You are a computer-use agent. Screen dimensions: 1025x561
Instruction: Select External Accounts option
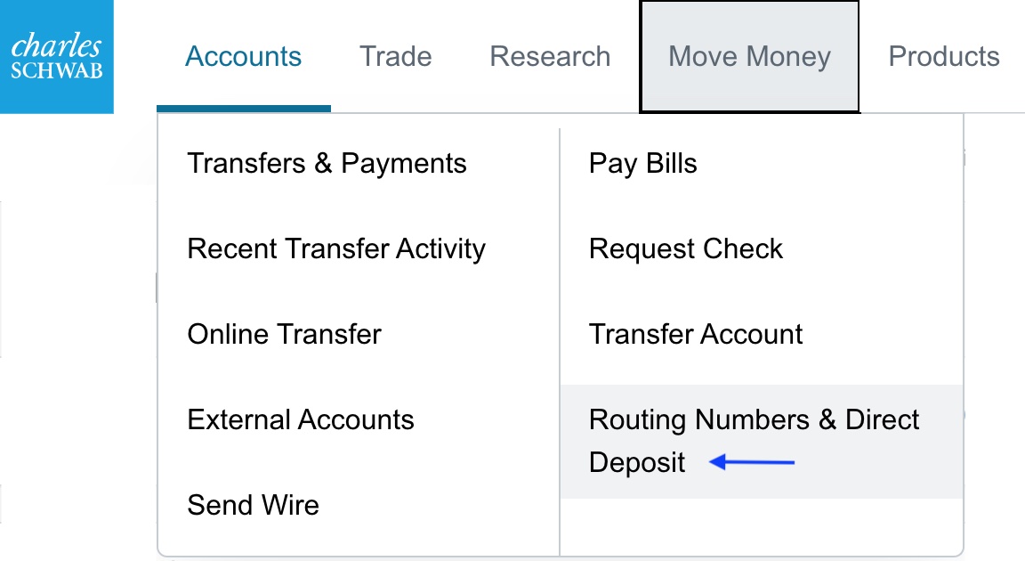tap(301, 420)
